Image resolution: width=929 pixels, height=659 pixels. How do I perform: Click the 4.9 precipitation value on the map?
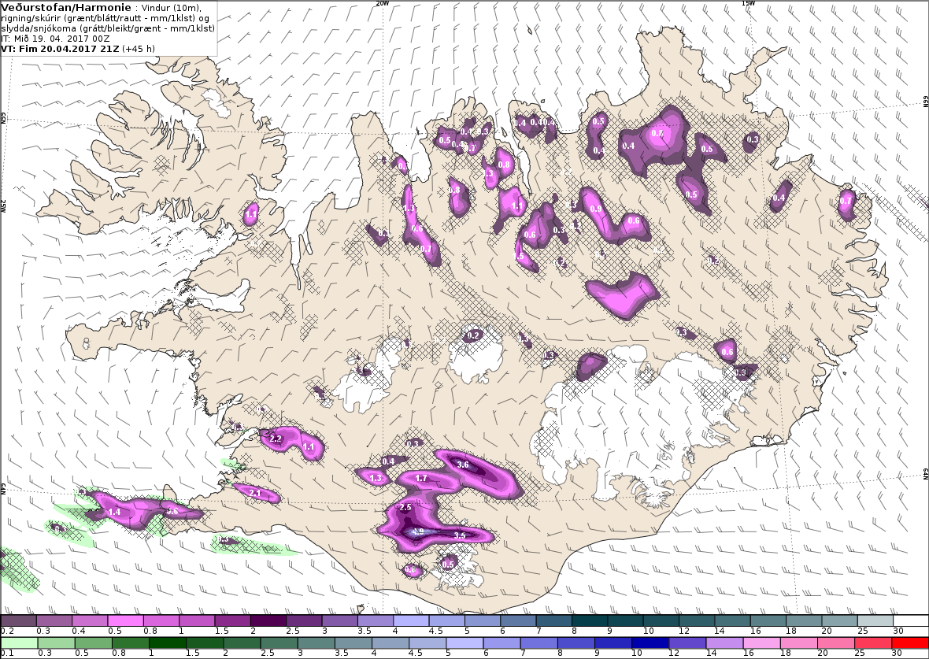(418, 531)
